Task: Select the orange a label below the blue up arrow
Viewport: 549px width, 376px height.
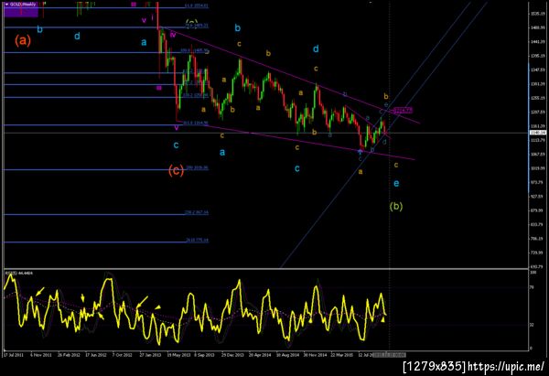Action: pyautogui.click(x=361, y=172)
